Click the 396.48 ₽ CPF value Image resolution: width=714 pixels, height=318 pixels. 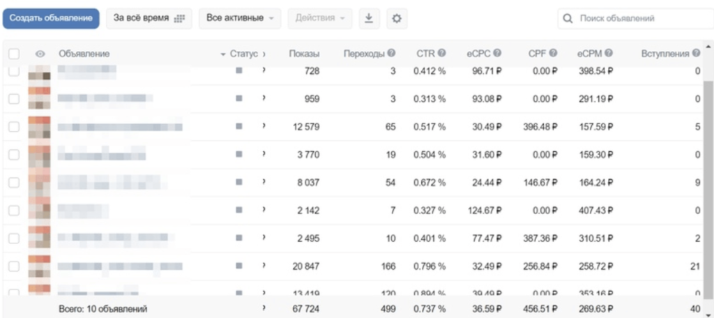(540, 127)
